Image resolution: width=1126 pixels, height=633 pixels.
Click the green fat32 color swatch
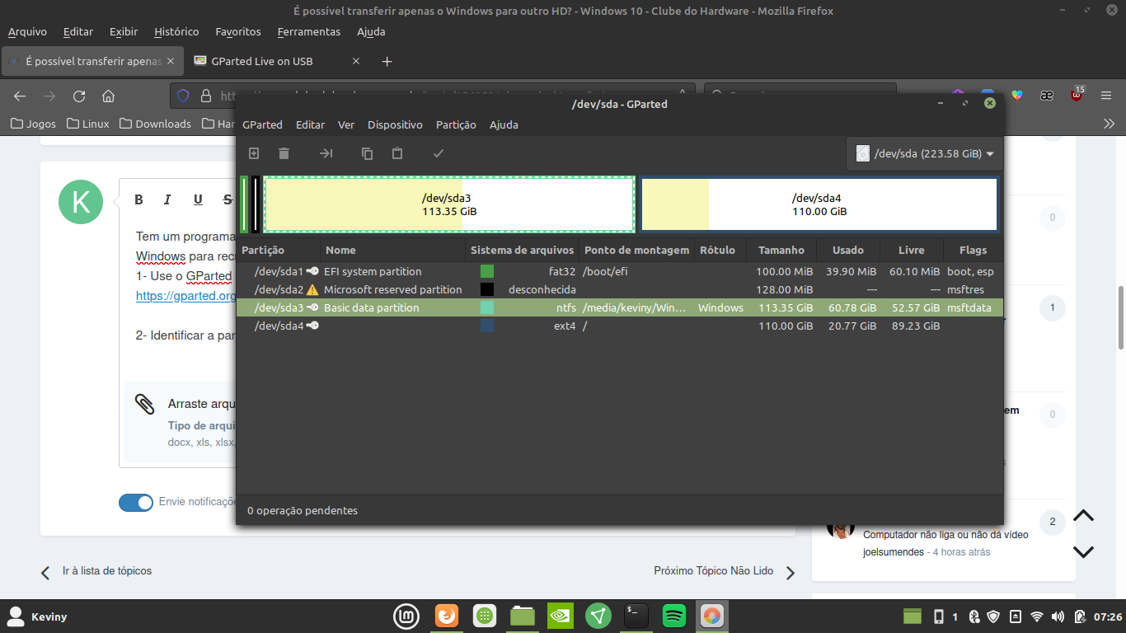click(487, 271)
